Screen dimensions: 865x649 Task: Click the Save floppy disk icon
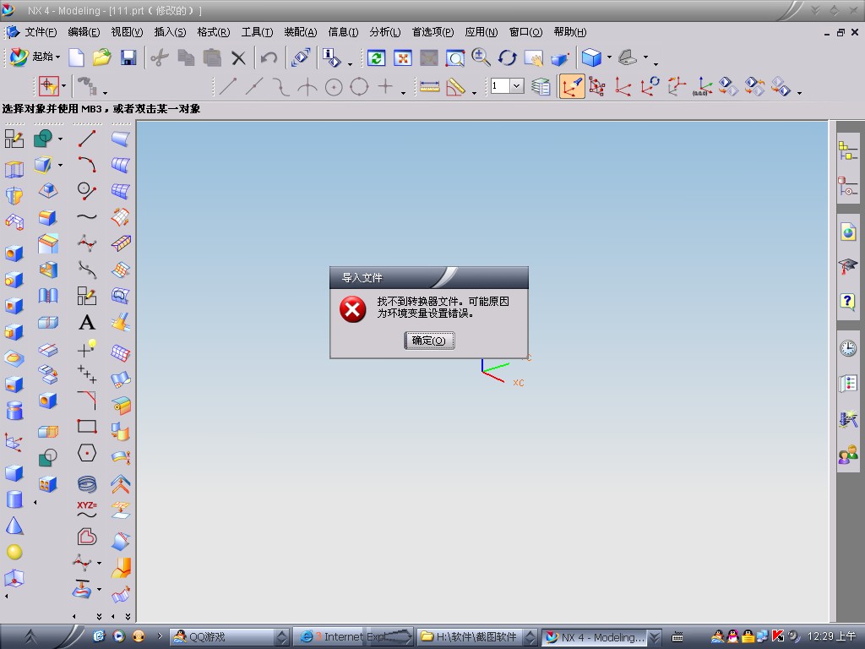[128, 57]
